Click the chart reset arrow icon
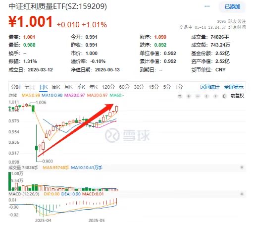Viewport: 255px width, 227px height. pyautogui.click(x=180, y=96)
